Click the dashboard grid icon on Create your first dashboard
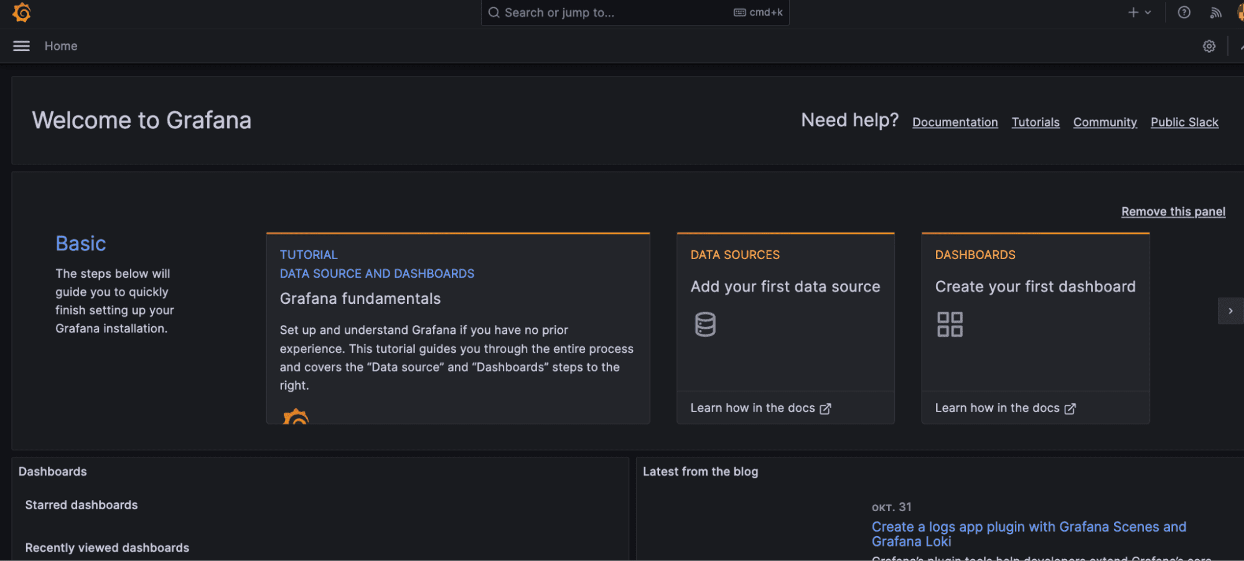Viewport: 1244px width, 561px height. [950, 324]
